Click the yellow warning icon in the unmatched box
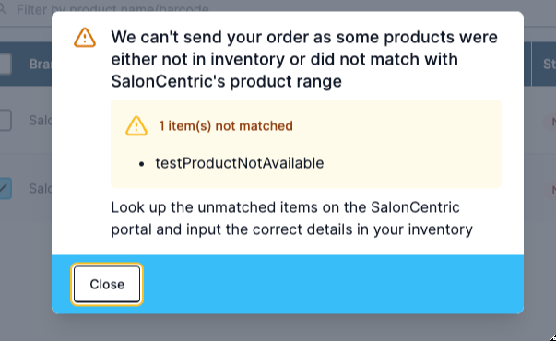 136,126
